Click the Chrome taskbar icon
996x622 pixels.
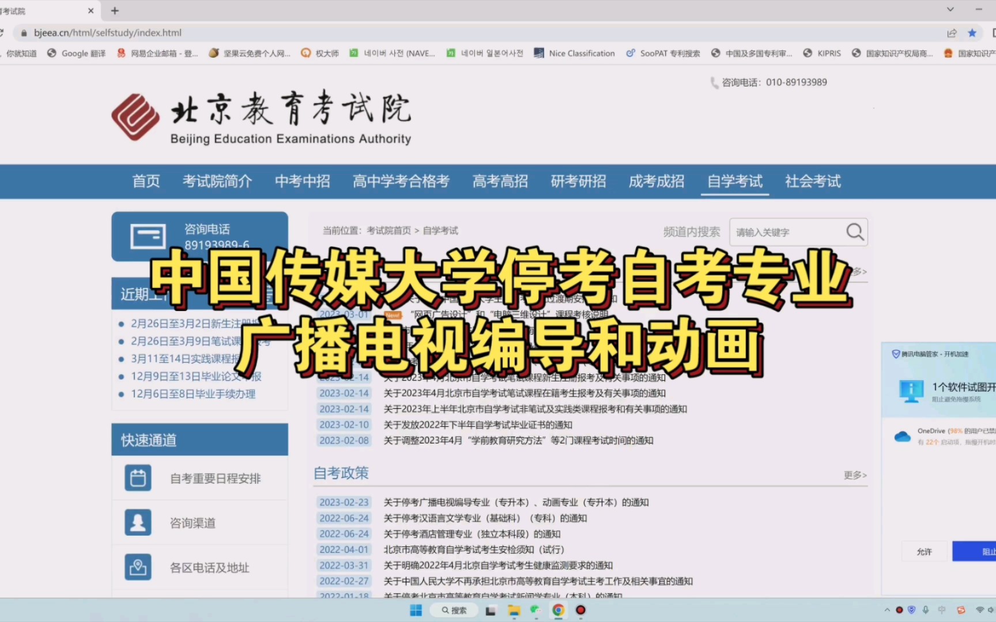click(558, 610)
